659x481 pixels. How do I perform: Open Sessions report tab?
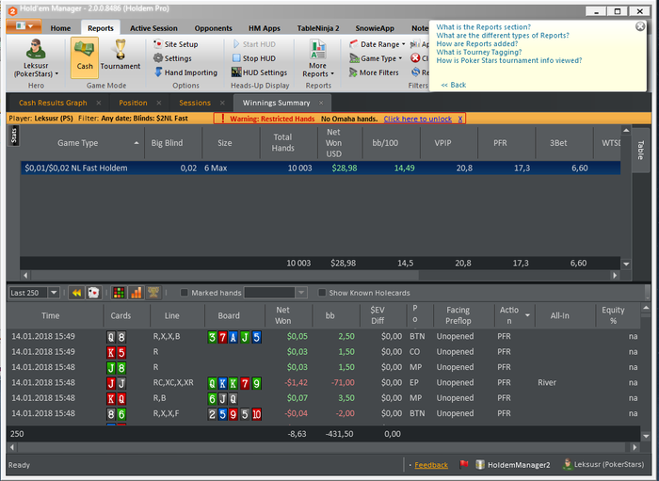pyautogui.click(x=195, y=103)
